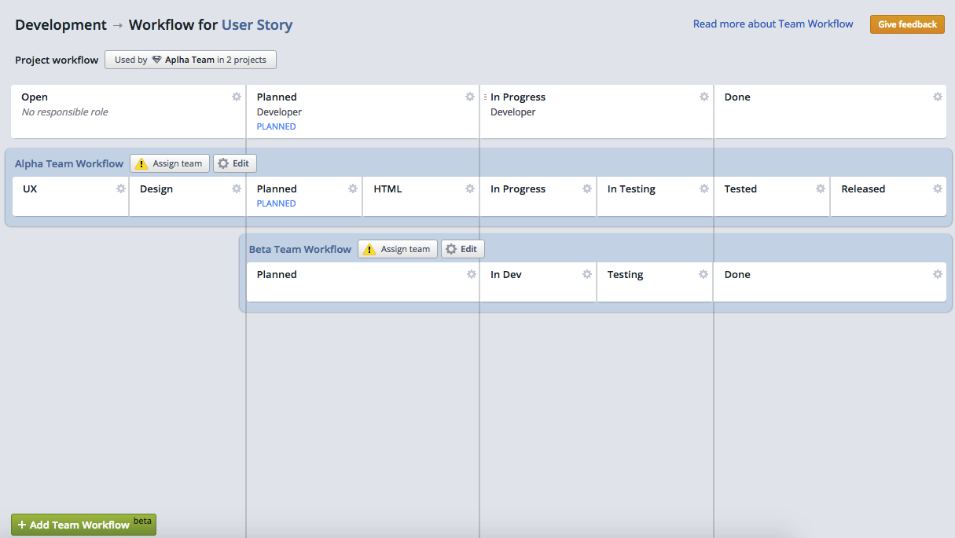Open settings for the project Done column

click(x=937, y=97)
